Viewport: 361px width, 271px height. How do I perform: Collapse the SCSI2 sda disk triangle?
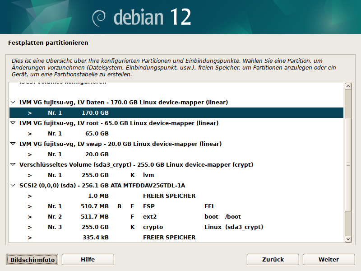[x=13, y=186]
